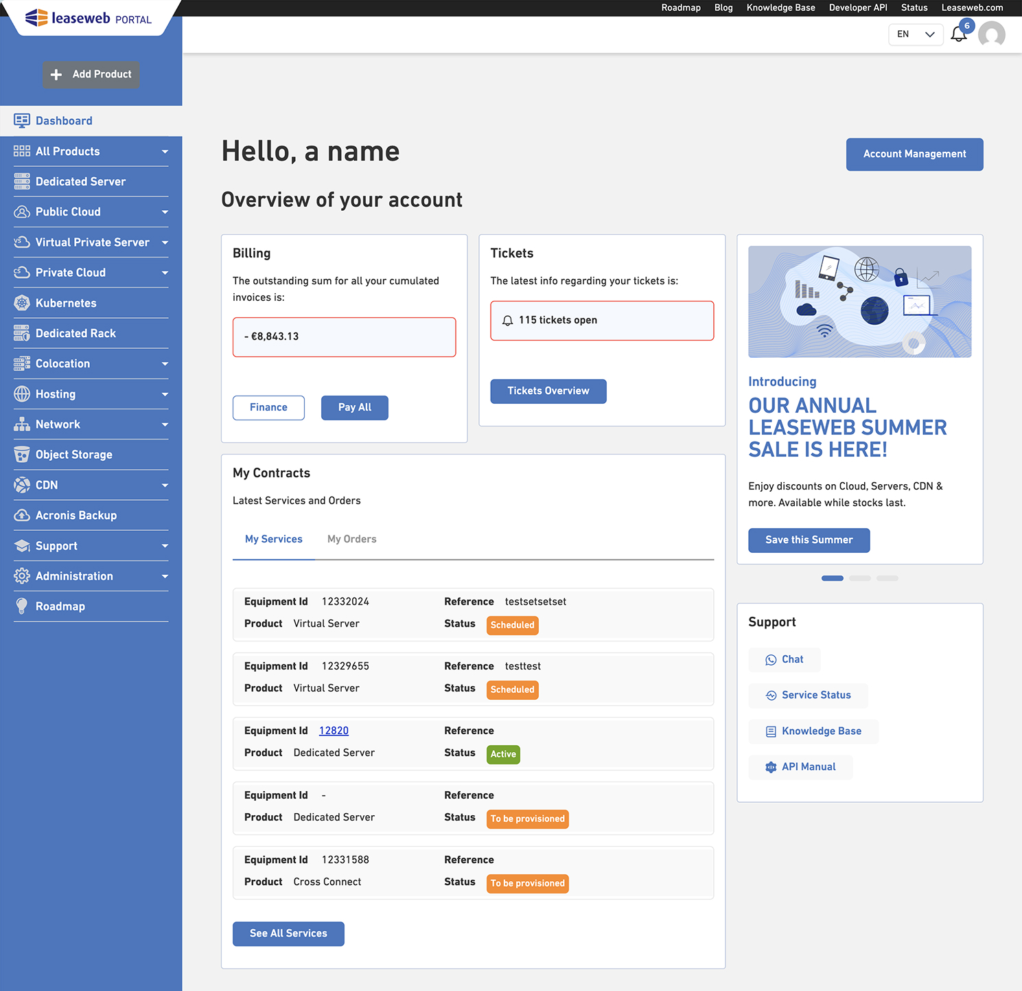Click the Administration gear icon
Screen dimensions: 1022x991
22,576
